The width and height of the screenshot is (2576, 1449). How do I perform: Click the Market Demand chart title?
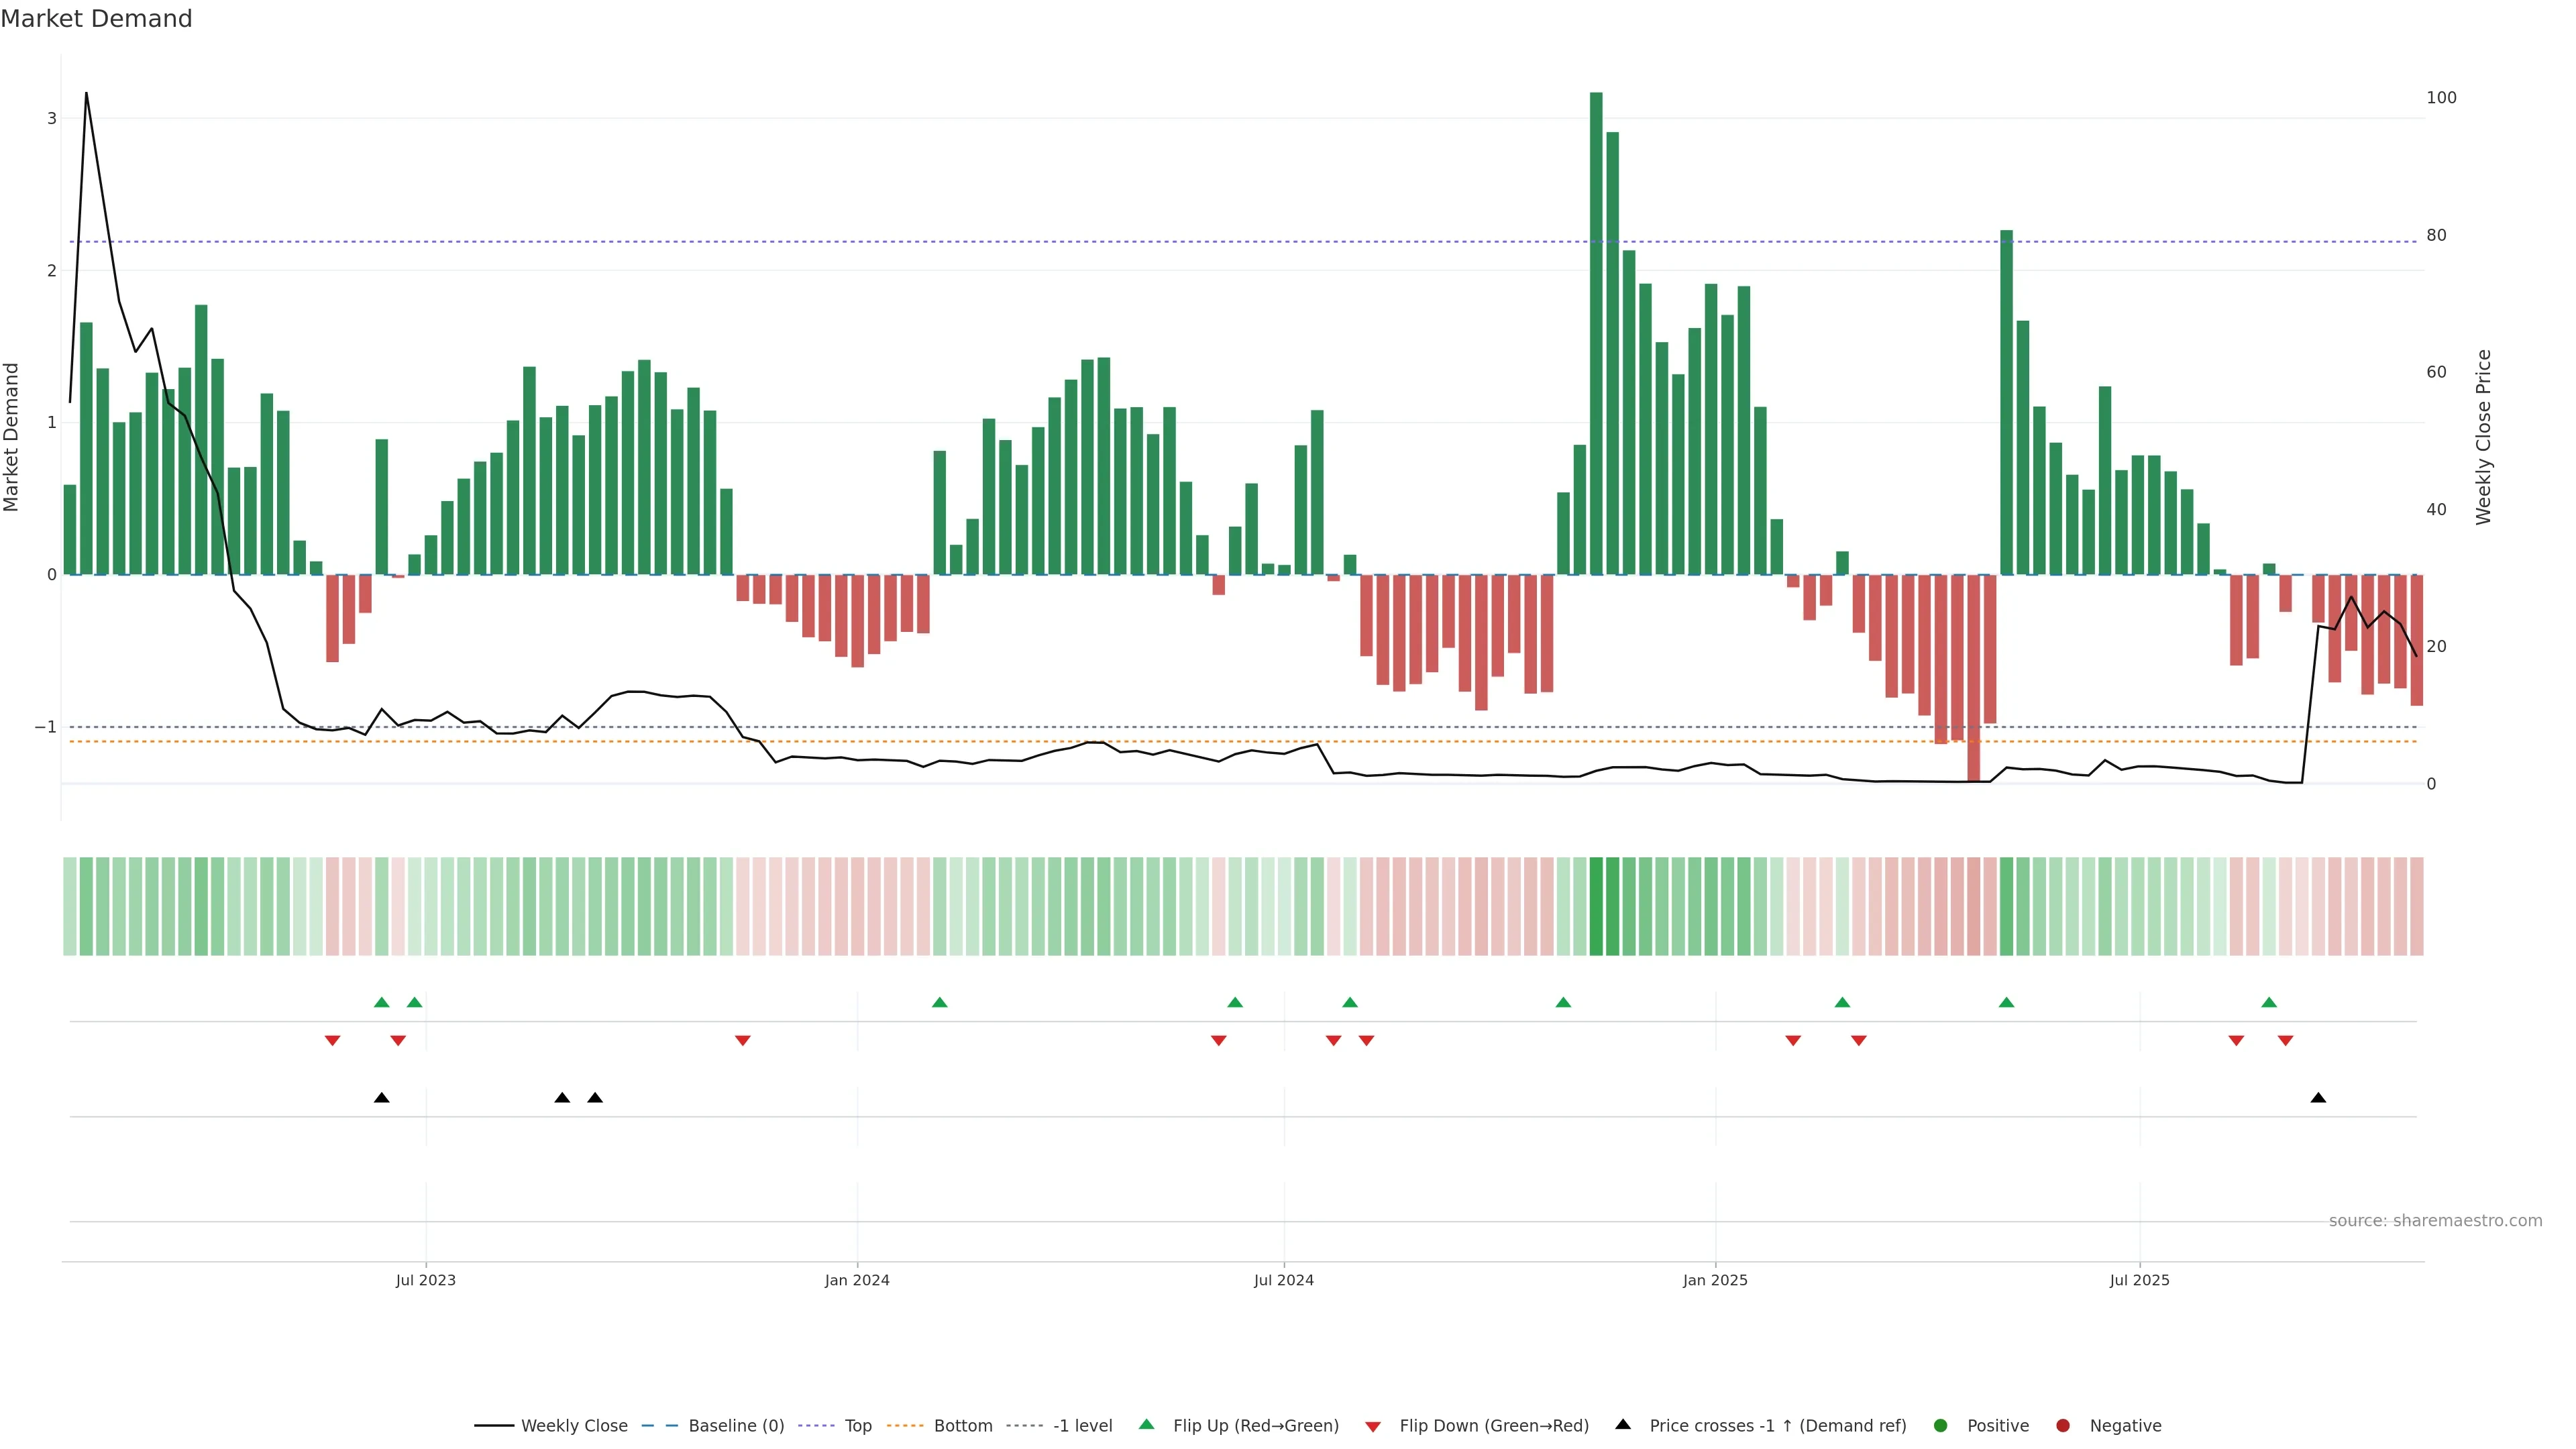(x=96, y=19)
